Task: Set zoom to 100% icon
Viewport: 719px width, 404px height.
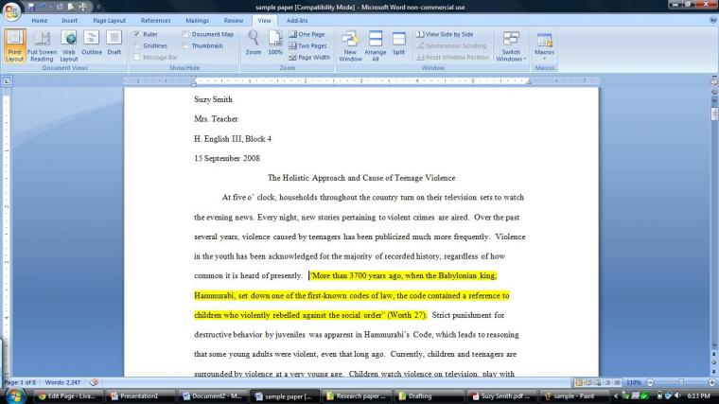Action: [x=275, y=43]
